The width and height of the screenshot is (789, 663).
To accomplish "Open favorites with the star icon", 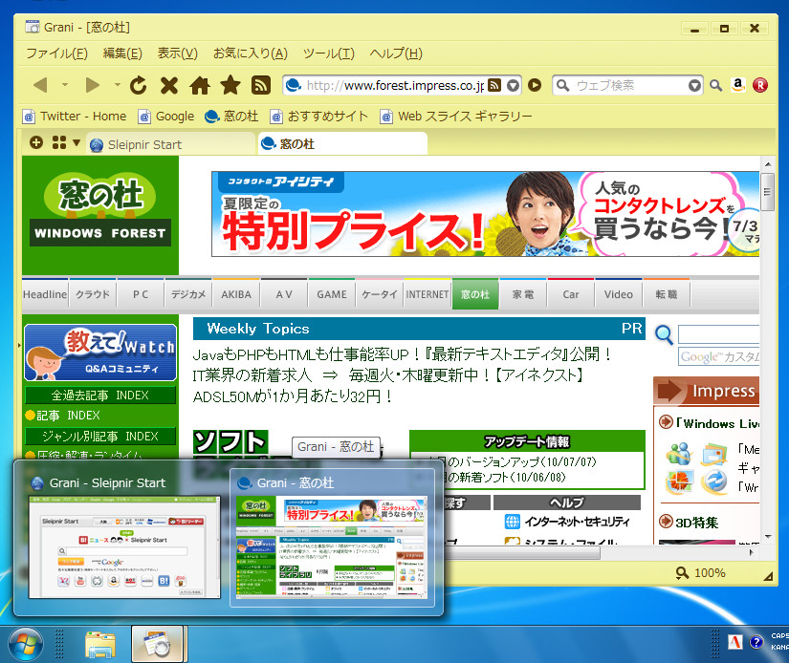I will [x=231, y=85].
